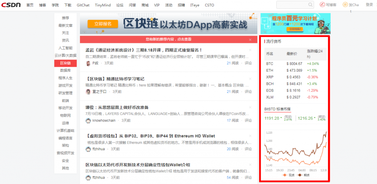Toggle the 期货 series in chart legend
This screenshot has width=377, height=184.
(x=303, y=175)
